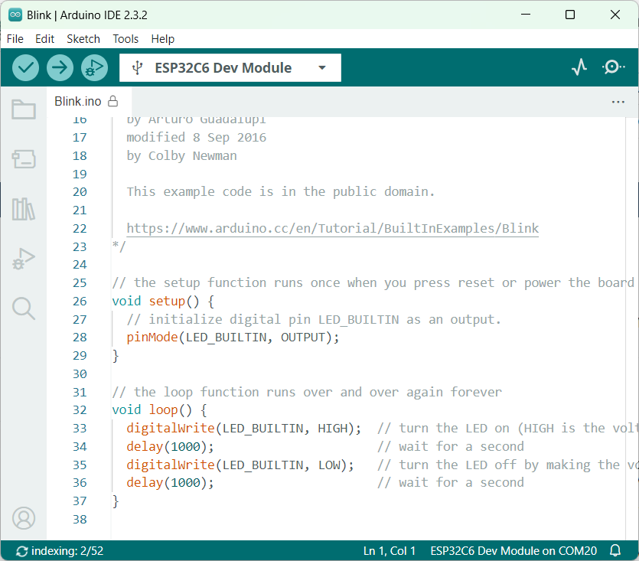Click the 'by Colby Newman' comment line
This screenshot has height=561, width=639.
(181, 155)
